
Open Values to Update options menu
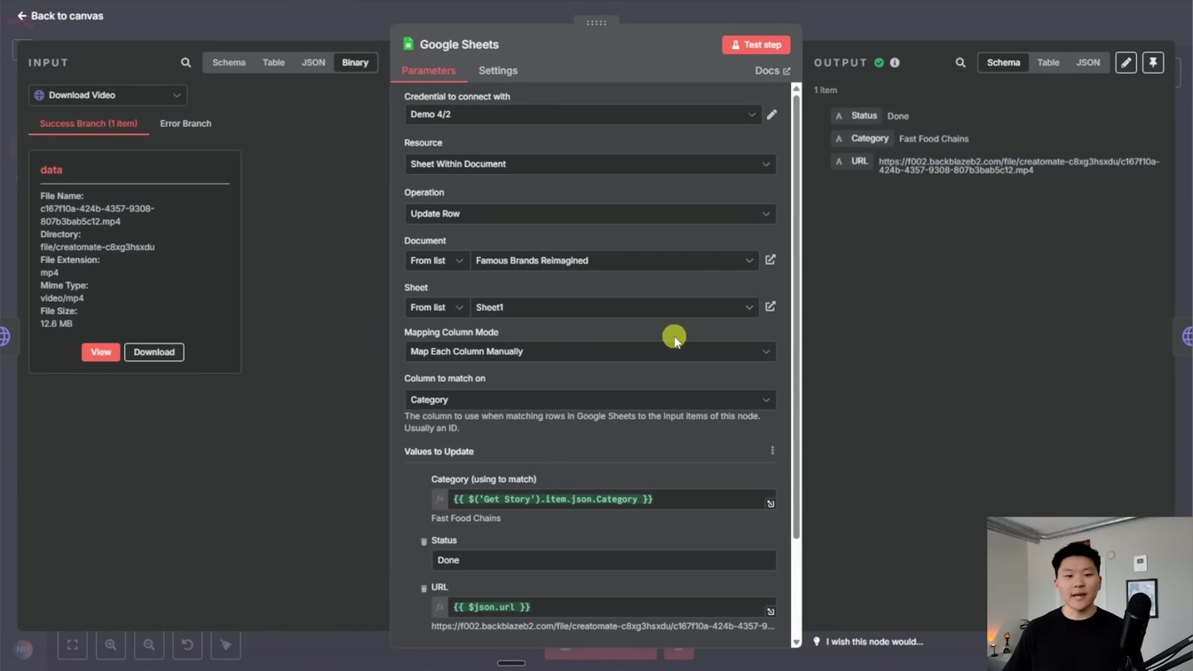772,451
